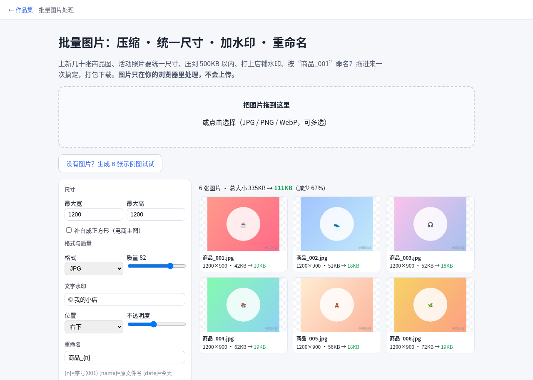Click 没有图片？生成 6 张示例图试试 button
This screenshot has width=533, height=380.
click(x=110, y=164)
